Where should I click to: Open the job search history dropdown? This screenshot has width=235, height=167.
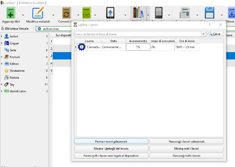203,34
